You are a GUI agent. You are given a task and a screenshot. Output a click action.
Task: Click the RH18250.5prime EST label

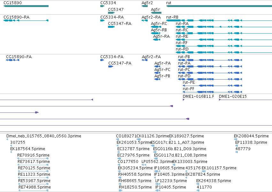(135, 187)
